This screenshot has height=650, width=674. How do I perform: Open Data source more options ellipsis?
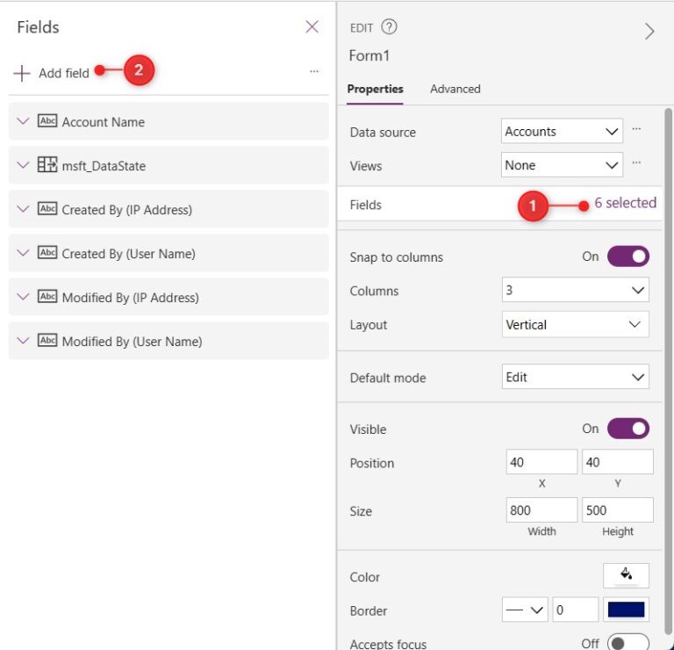tap(636, 130)
